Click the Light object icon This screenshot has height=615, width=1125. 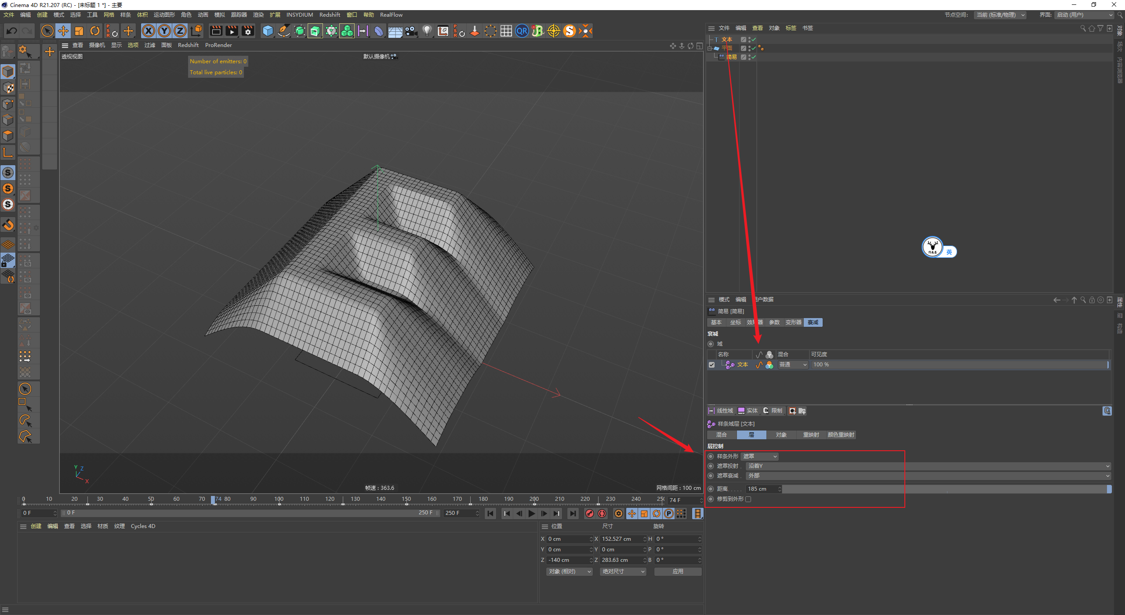tap(427, 31)
